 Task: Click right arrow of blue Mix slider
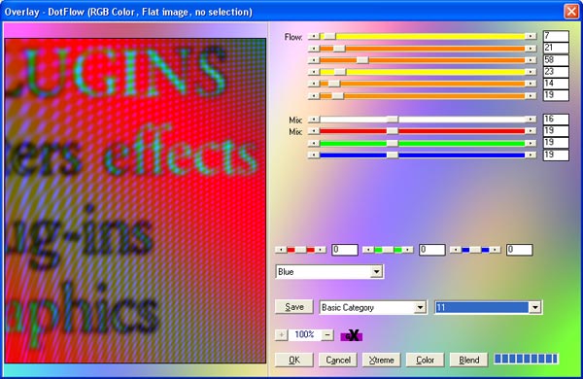(x=531, y=155)
